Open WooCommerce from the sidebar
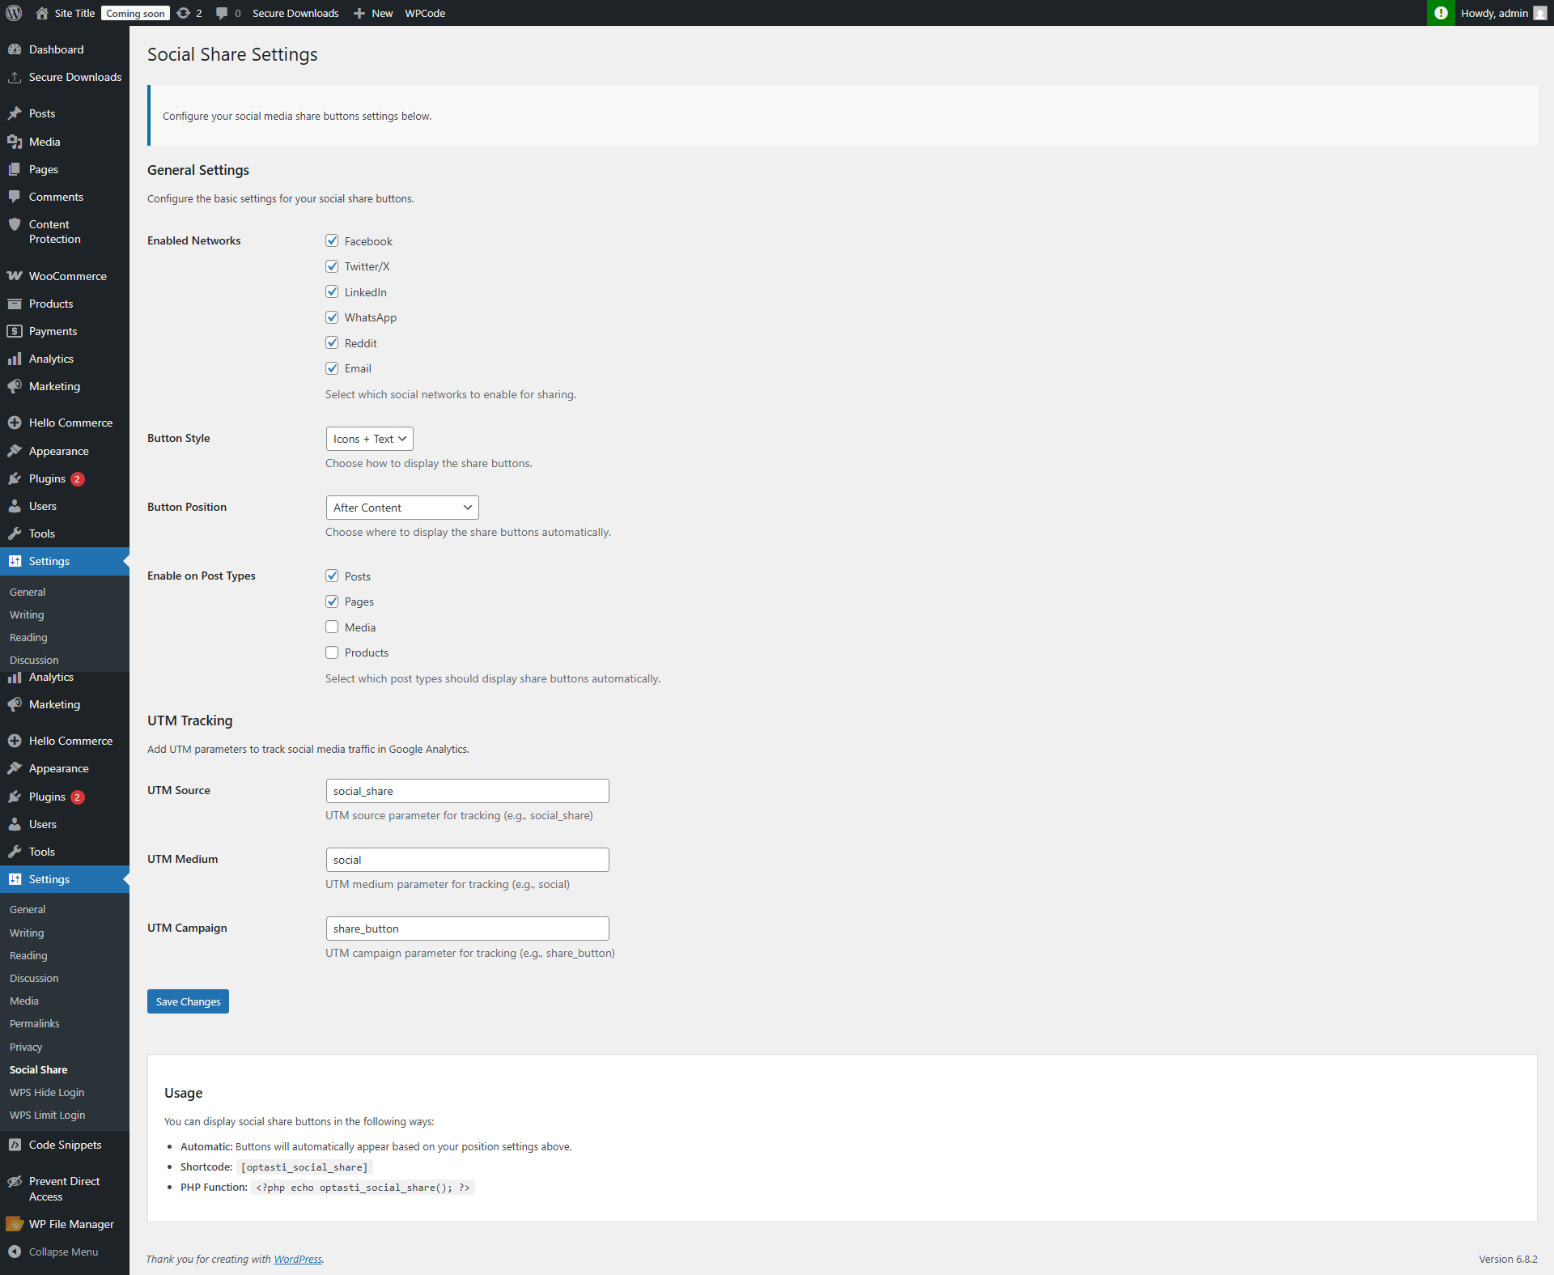 coord(67,276)
